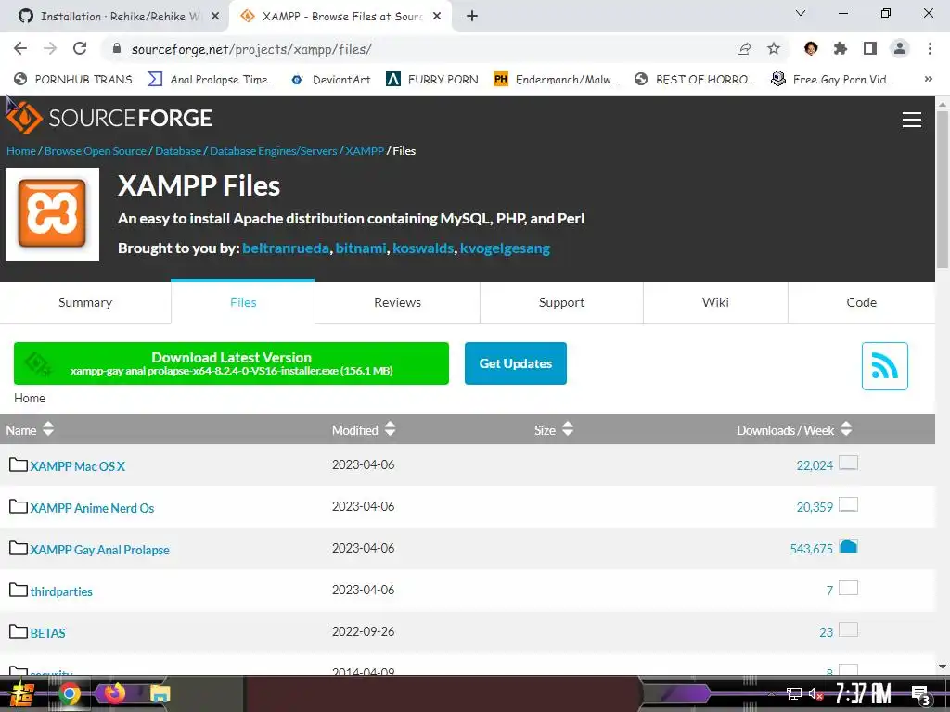Click the XAMPP project logo thumbnail
950x712 pixels.
pyautogui.click(x=53, y=214)
